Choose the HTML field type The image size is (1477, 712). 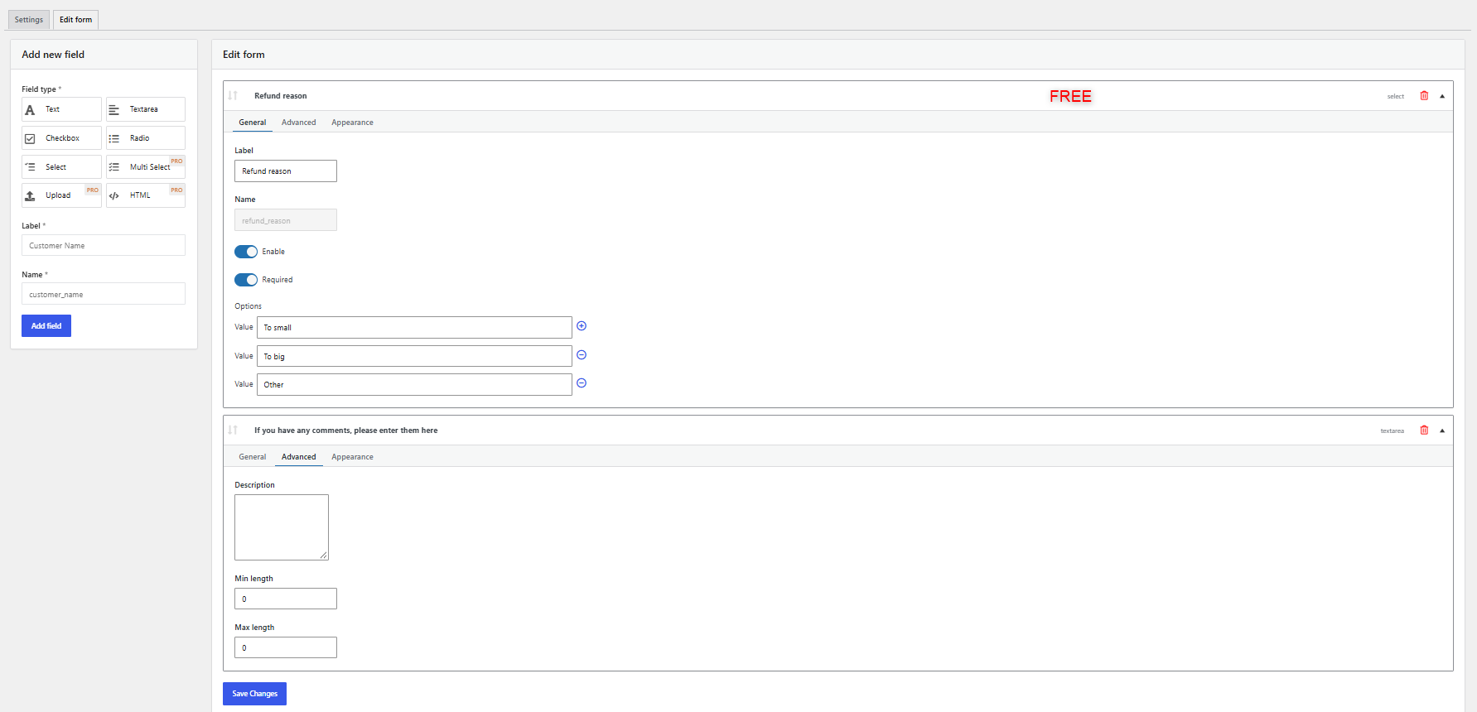pyautogui.click(x=146, y=195)
